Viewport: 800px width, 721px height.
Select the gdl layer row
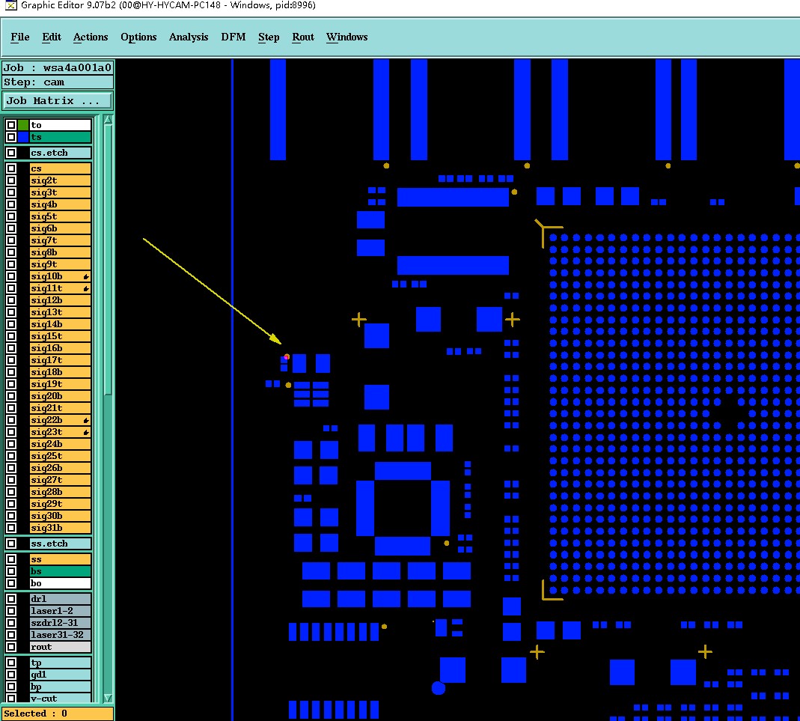coord(60,675)
